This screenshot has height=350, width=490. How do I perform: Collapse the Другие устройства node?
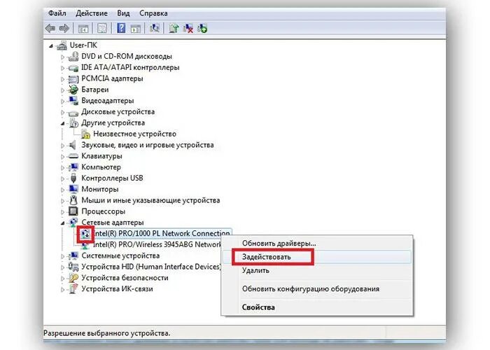[62, 123]
